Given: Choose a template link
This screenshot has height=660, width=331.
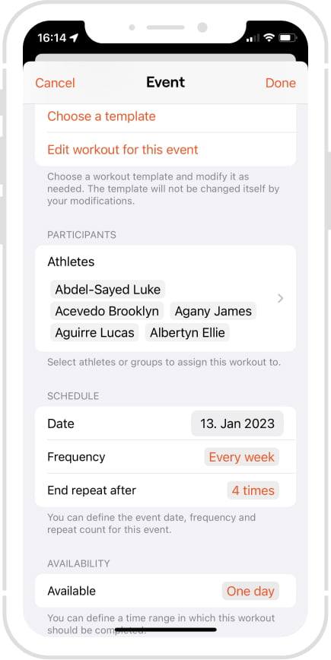Looking at the screenshot, I should pos(101,116).
